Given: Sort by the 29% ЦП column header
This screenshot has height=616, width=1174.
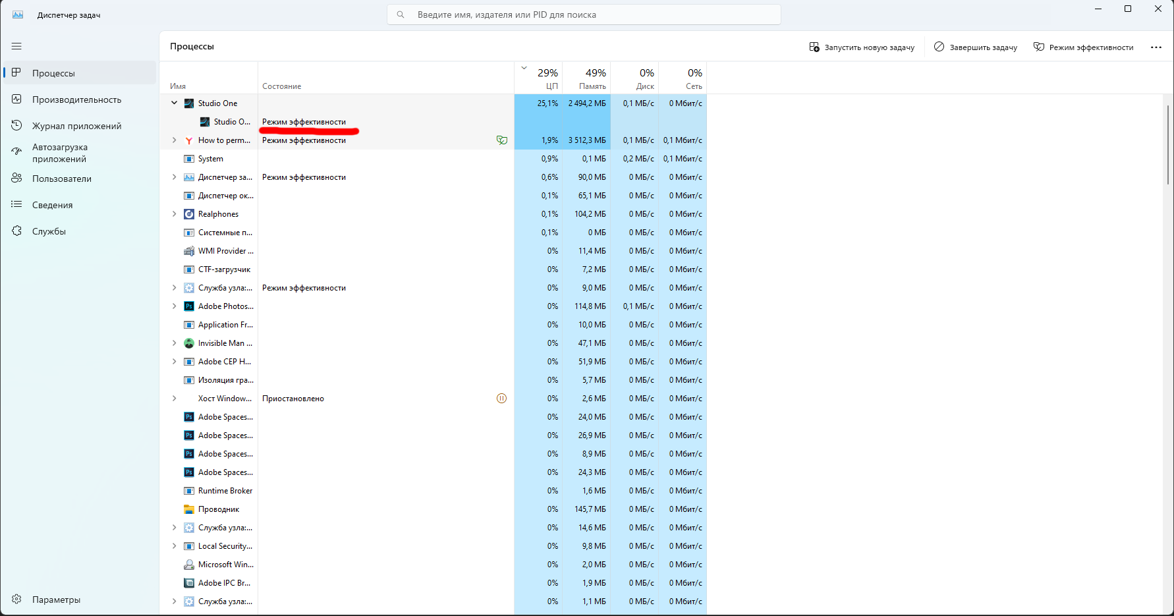Looking at the screenshot, I should [538, 78].
